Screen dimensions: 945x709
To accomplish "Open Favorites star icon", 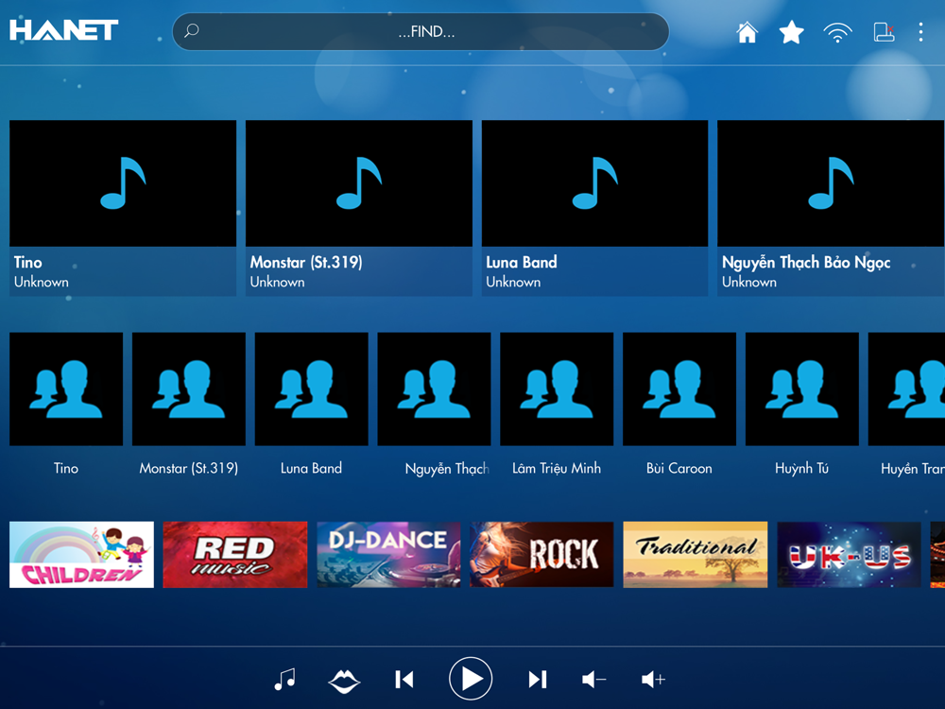I will tap(791, 32).
